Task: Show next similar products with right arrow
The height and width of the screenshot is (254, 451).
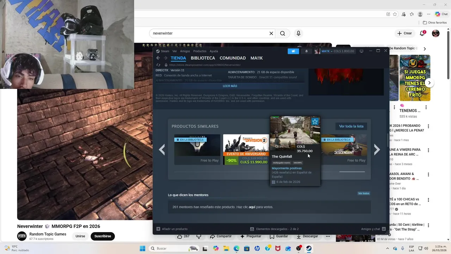Action: point(377,150)
